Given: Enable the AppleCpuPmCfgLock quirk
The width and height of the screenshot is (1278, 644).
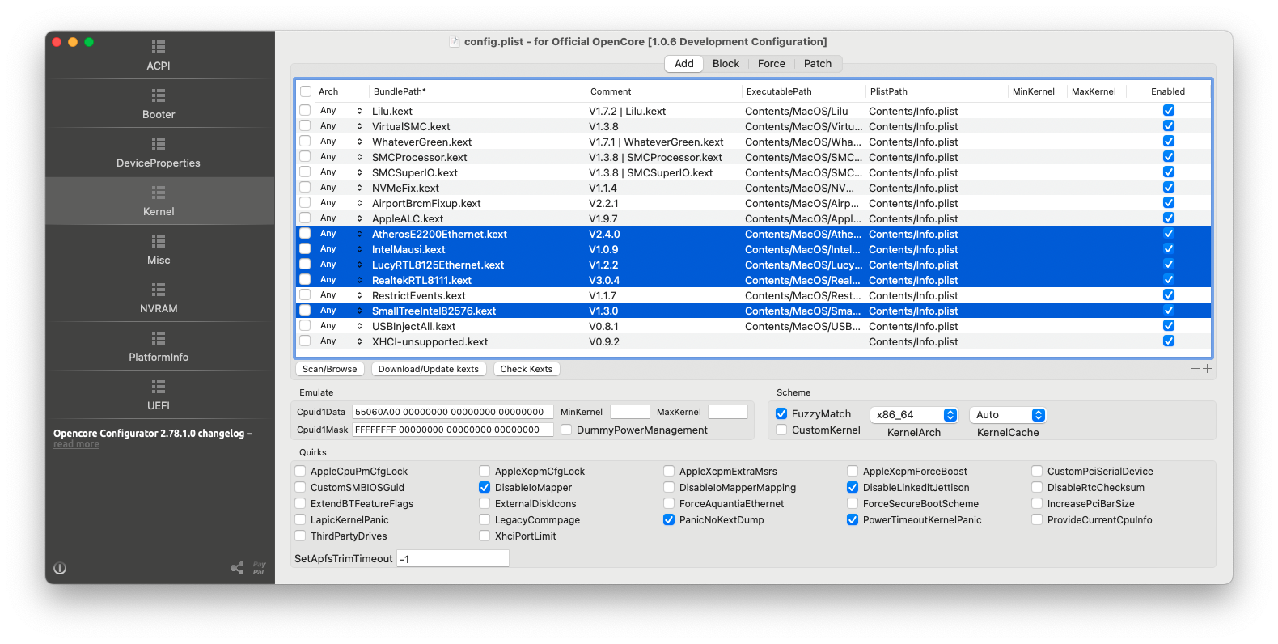Looking at the screenshot, I should [x=300, y=471].
